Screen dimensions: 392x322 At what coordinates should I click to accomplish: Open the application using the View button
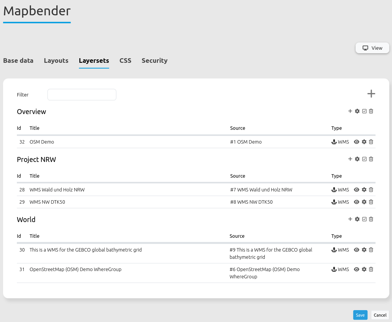click(x=372, y=48)
